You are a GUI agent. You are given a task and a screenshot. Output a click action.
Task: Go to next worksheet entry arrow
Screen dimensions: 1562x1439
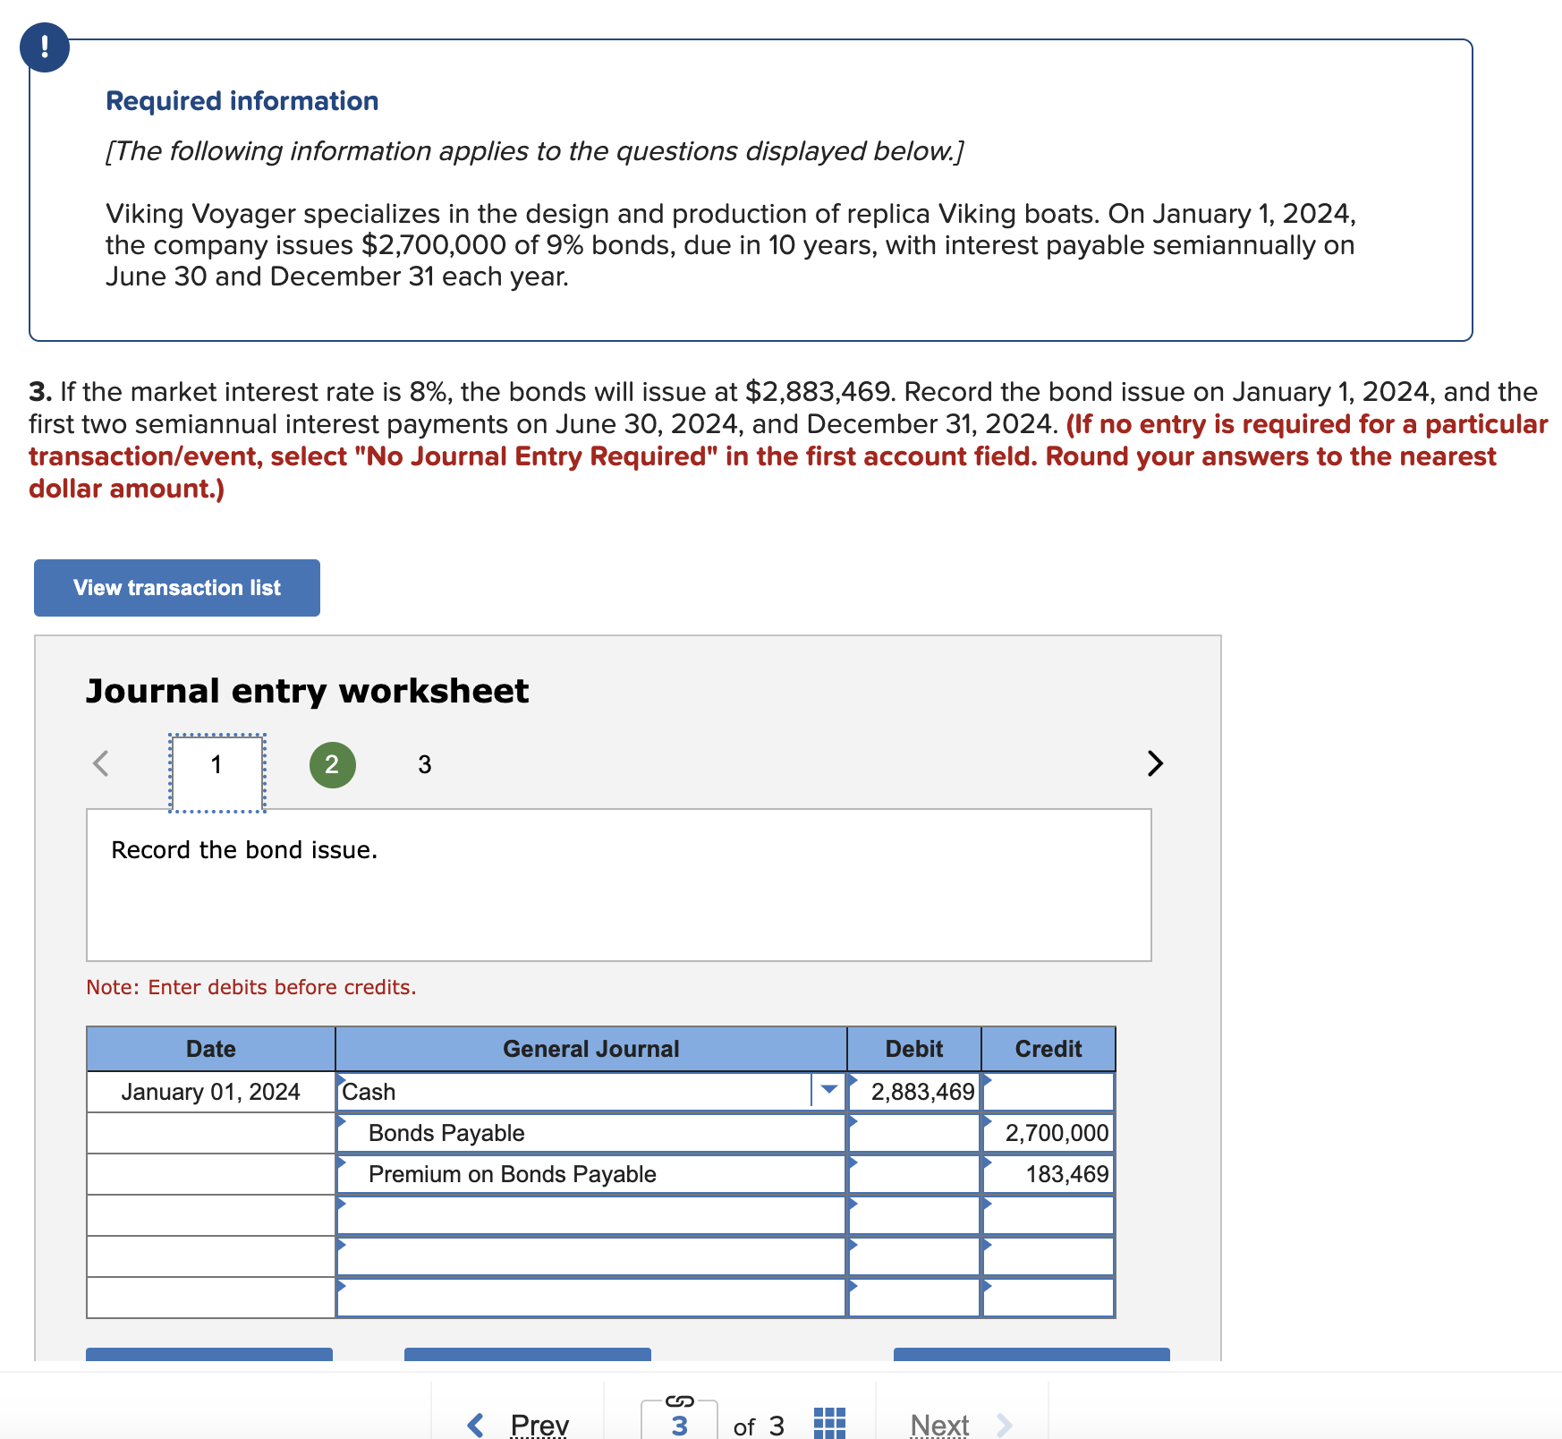pos(1155,763)
